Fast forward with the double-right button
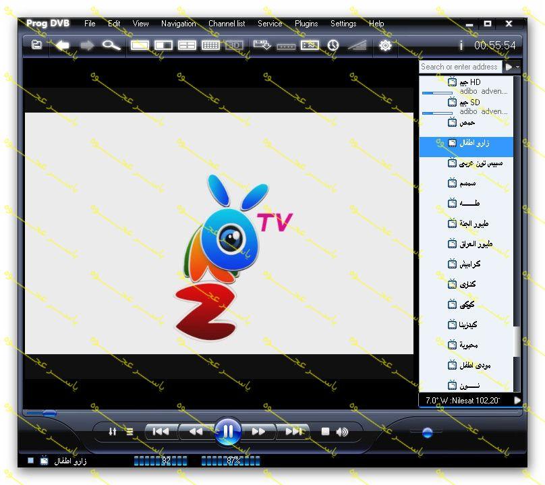545x485 pixels. [258, 432]
